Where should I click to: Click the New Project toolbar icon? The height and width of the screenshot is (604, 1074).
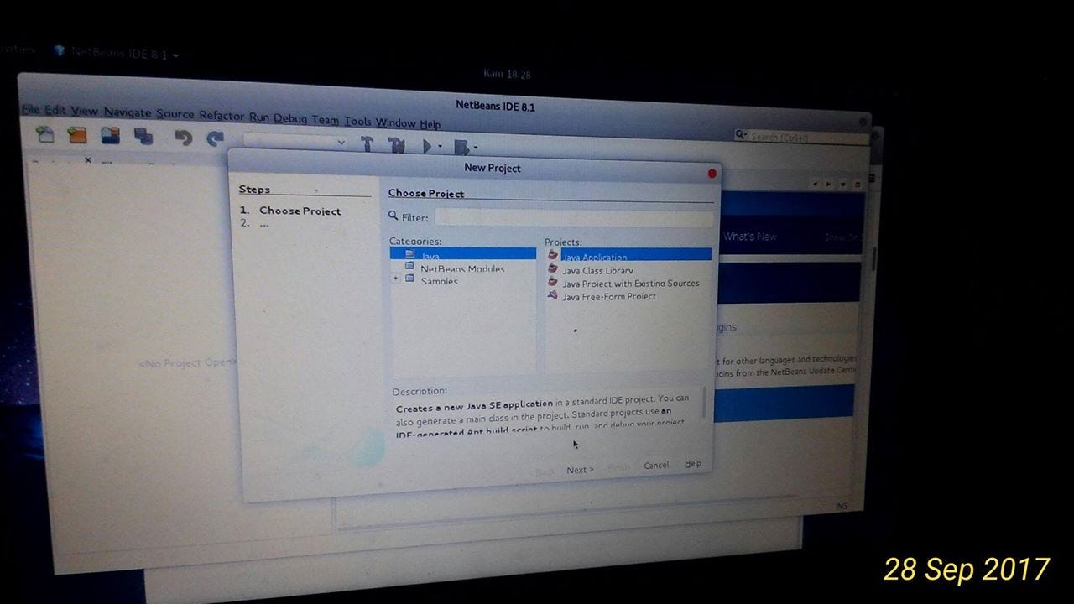(x=77, y=134)
